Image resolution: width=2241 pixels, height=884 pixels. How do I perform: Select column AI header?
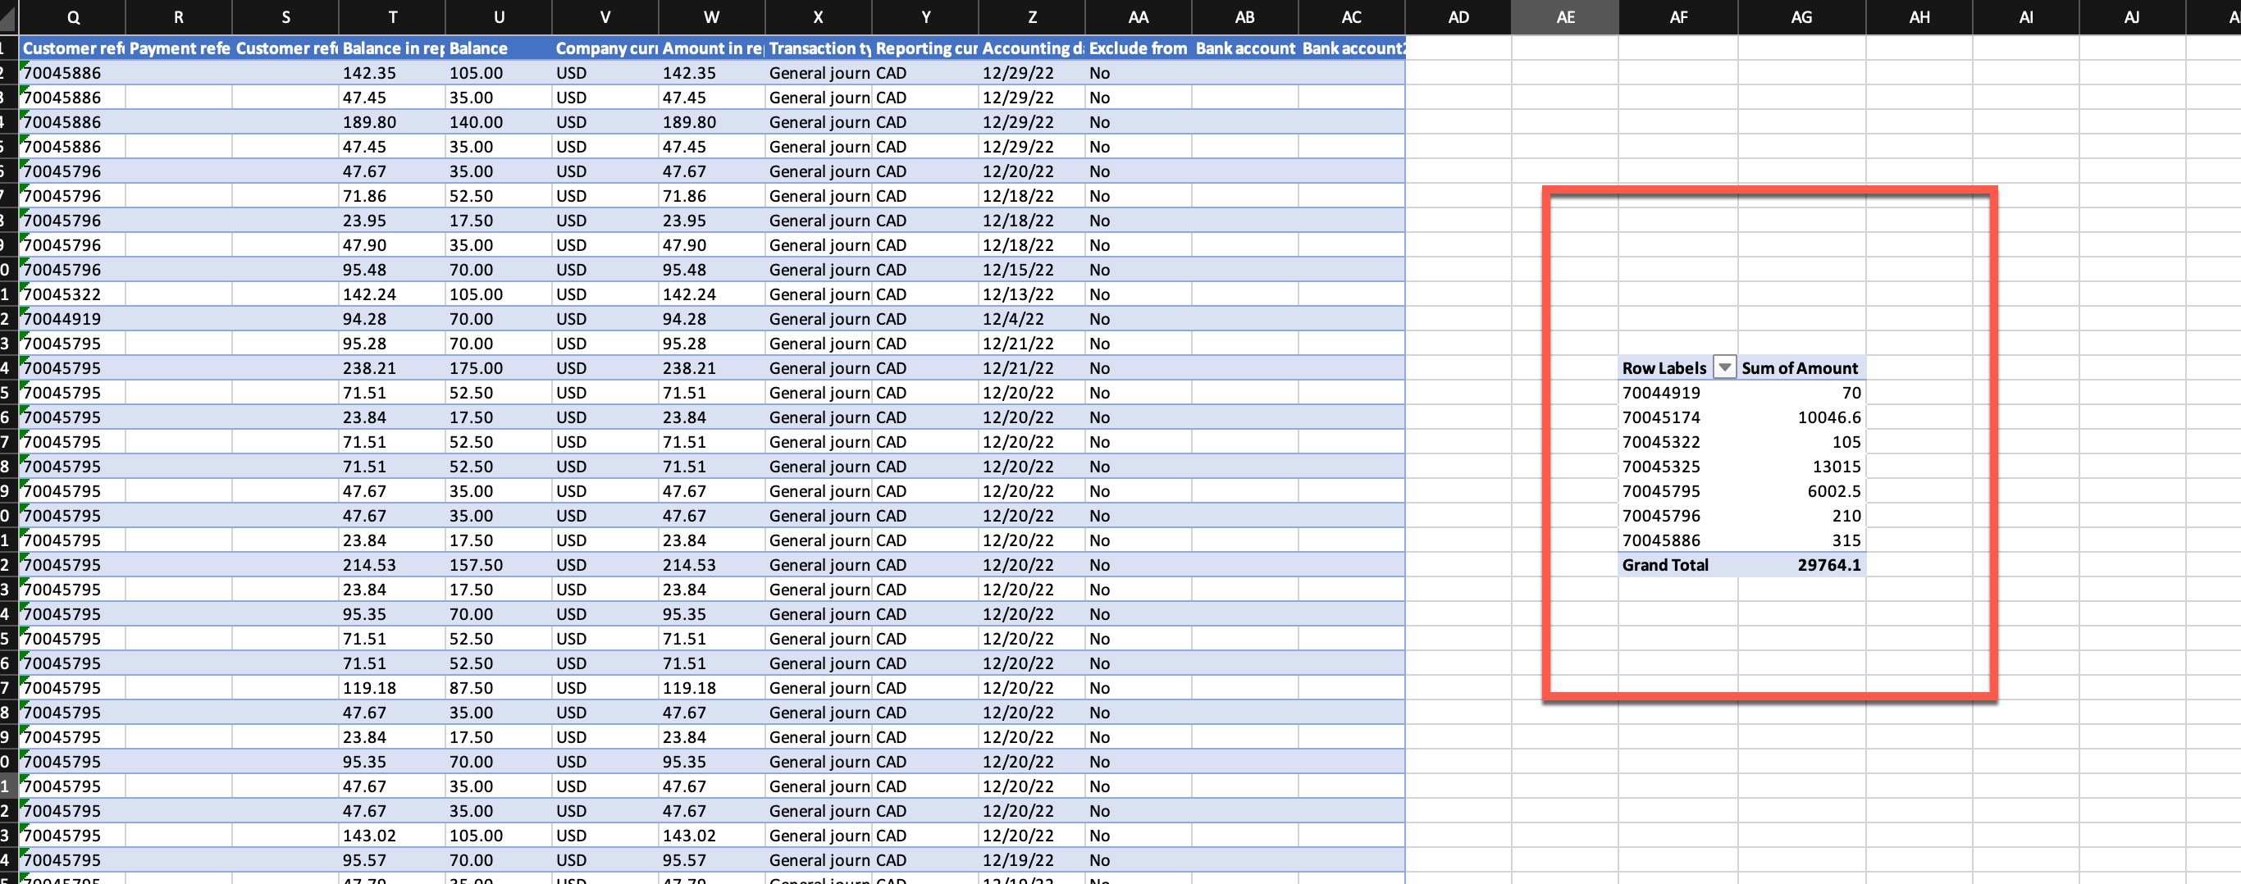(x=2025, y=17)
